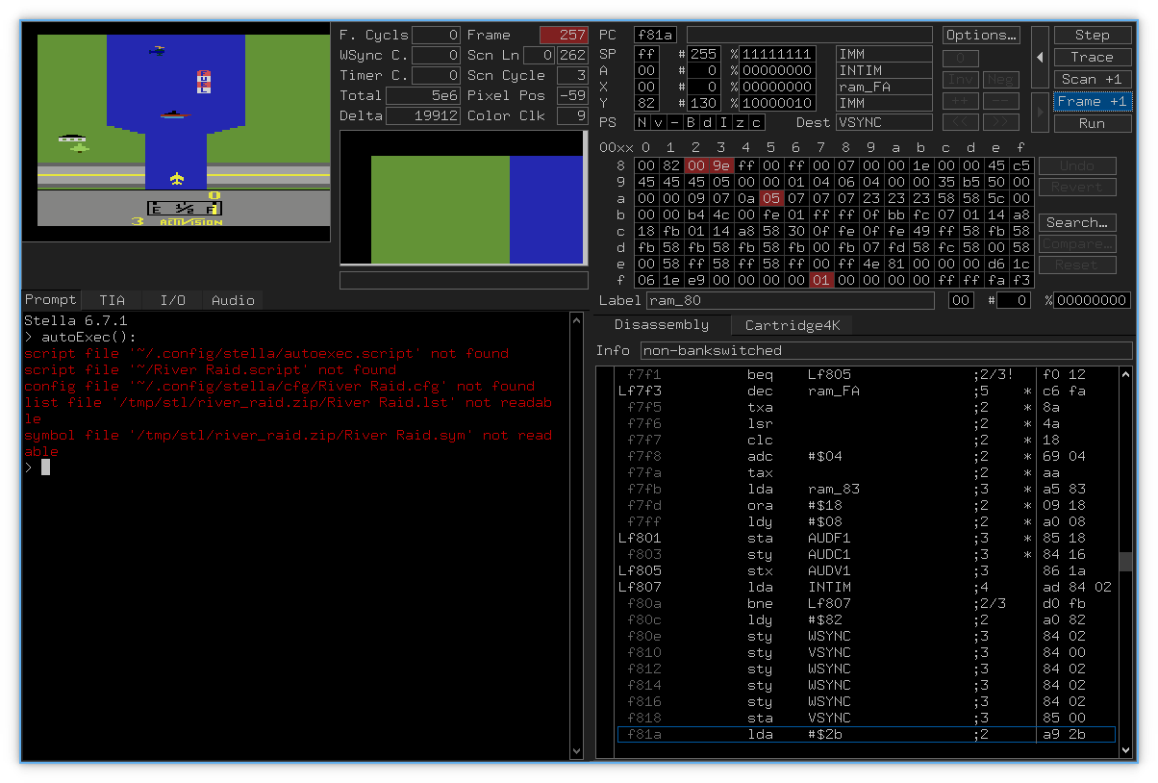The height and width of the screenshot is (783, 1158).
Task: Click the X register hex field
Action: [646, 87]
